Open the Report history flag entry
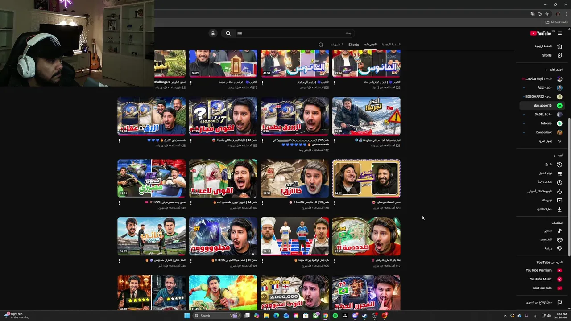571x321 pixels. tap(559, 303)
